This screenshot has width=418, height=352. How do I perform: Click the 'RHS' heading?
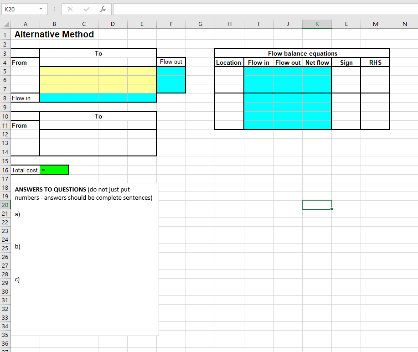375,62
